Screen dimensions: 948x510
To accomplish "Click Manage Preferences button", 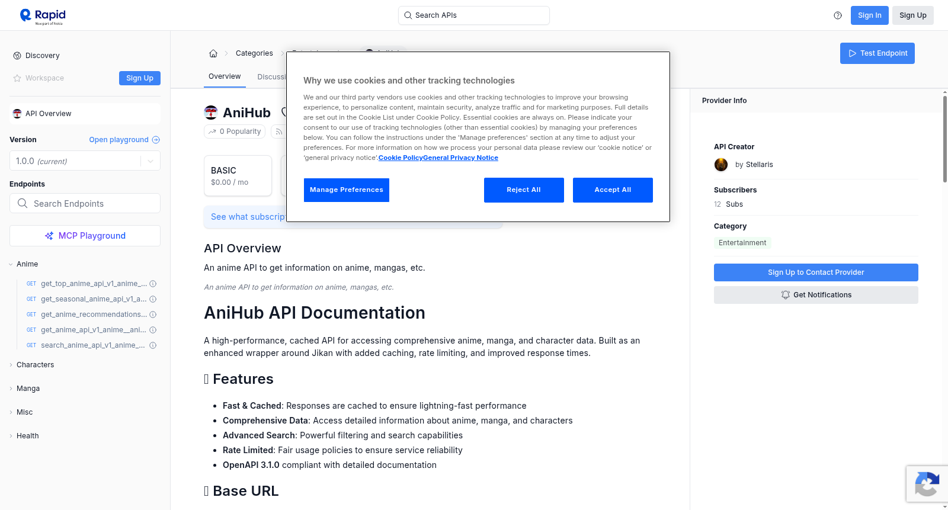I will coord(347,190).
